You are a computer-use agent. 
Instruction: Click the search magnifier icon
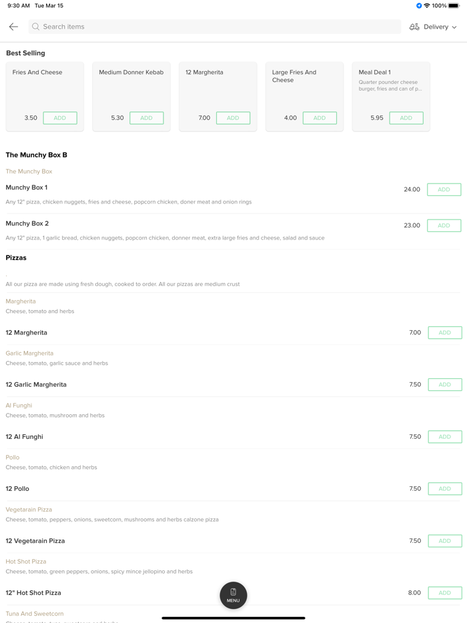(x=36, y=27)
